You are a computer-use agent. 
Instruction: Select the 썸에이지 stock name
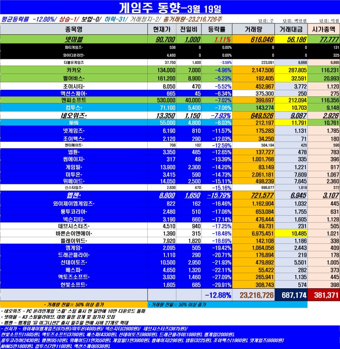[73, 159]
